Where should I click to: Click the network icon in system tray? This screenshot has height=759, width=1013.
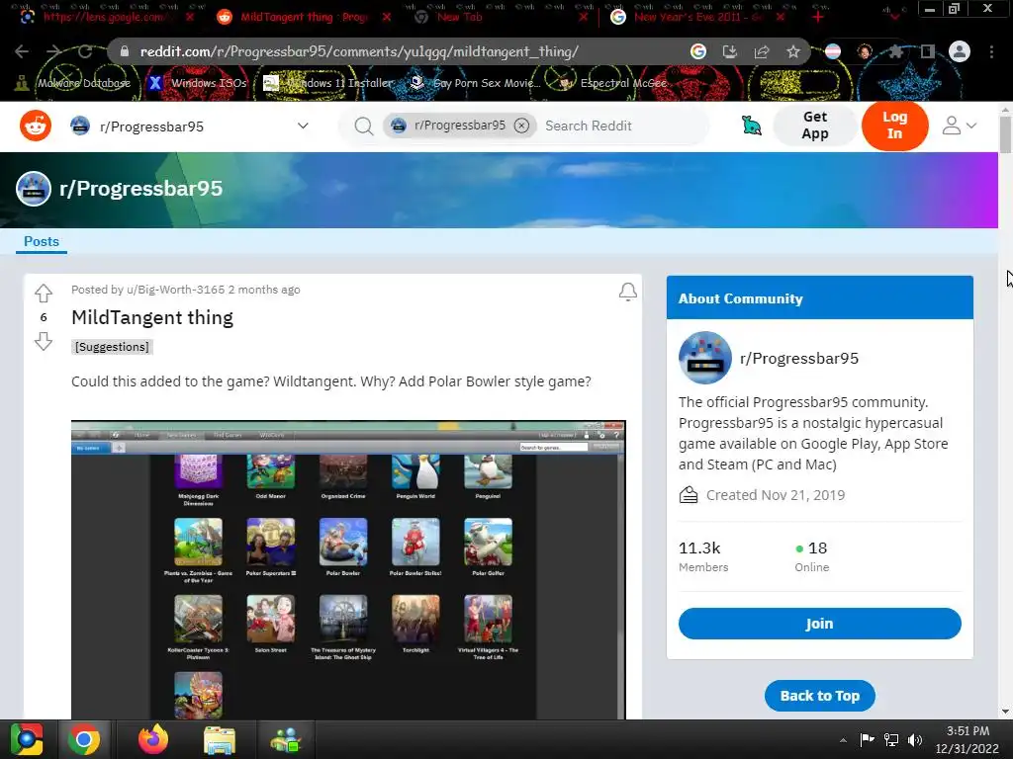tap(891, 739)
